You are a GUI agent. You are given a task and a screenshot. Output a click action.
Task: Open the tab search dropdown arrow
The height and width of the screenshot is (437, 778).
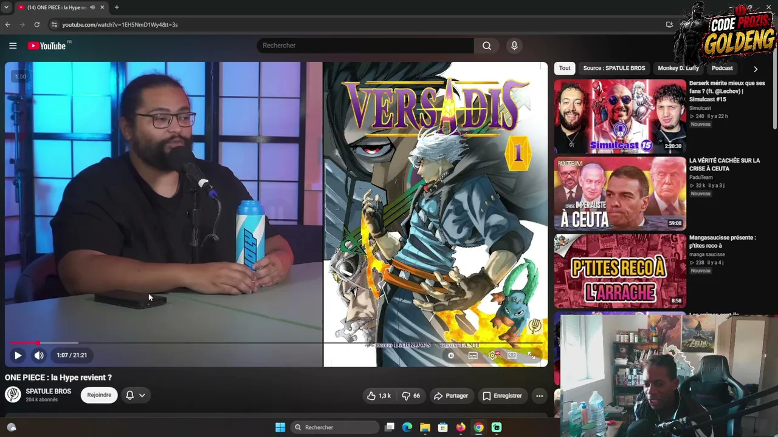coord(5,7)
